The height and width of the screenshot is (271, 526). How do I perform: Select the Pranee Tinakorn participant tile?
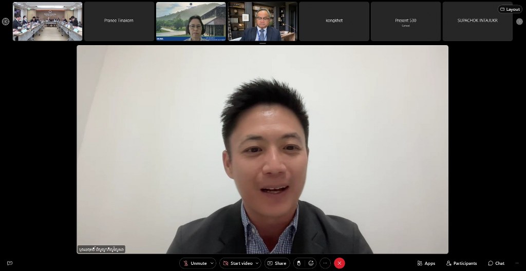pyautogui.click(x=119, y=22)
